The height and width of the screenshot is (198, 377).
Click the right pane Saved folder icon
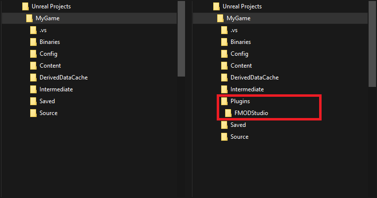[224, 125]
